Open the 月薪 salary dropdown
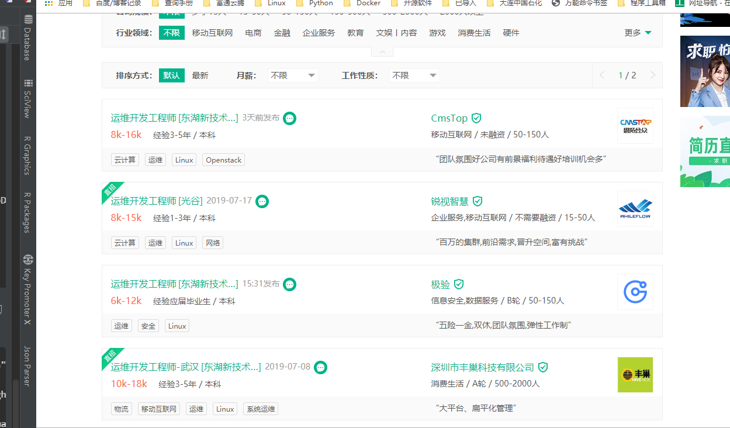This screenshot has height=428, width=730. (x=293, y=75)
